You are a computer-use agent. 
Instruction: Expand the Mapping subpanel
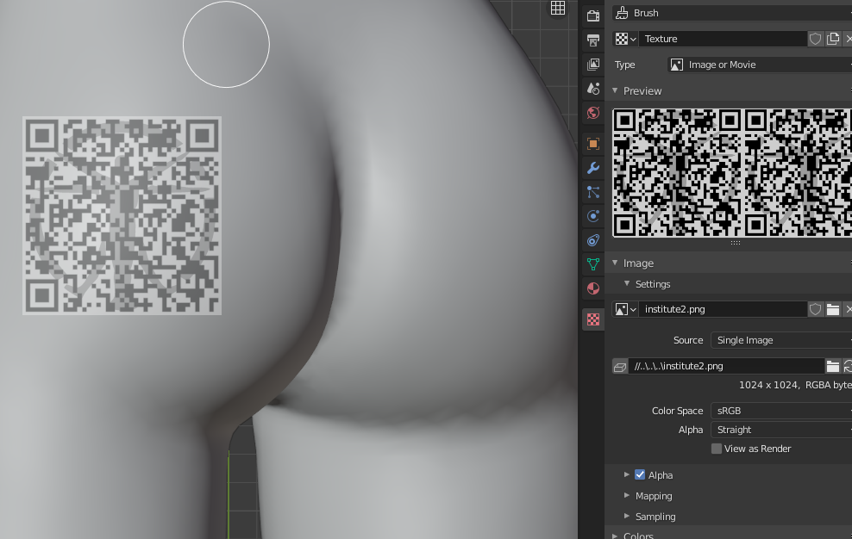coord(627,495)
